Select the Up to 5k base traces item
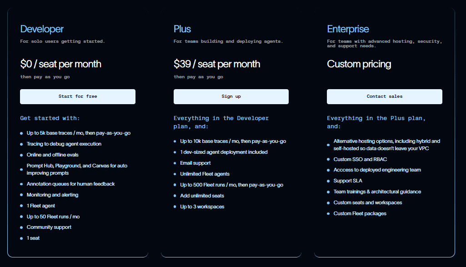The image size is (466, 267). coord(79,133)
